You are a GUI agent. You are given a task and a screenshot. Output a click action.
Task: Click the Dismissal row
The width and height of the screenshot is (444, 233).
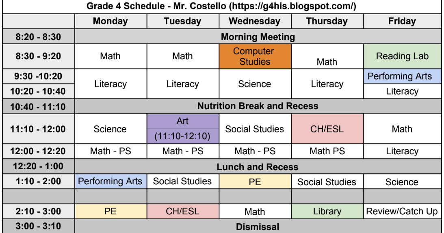click(258, 226)
